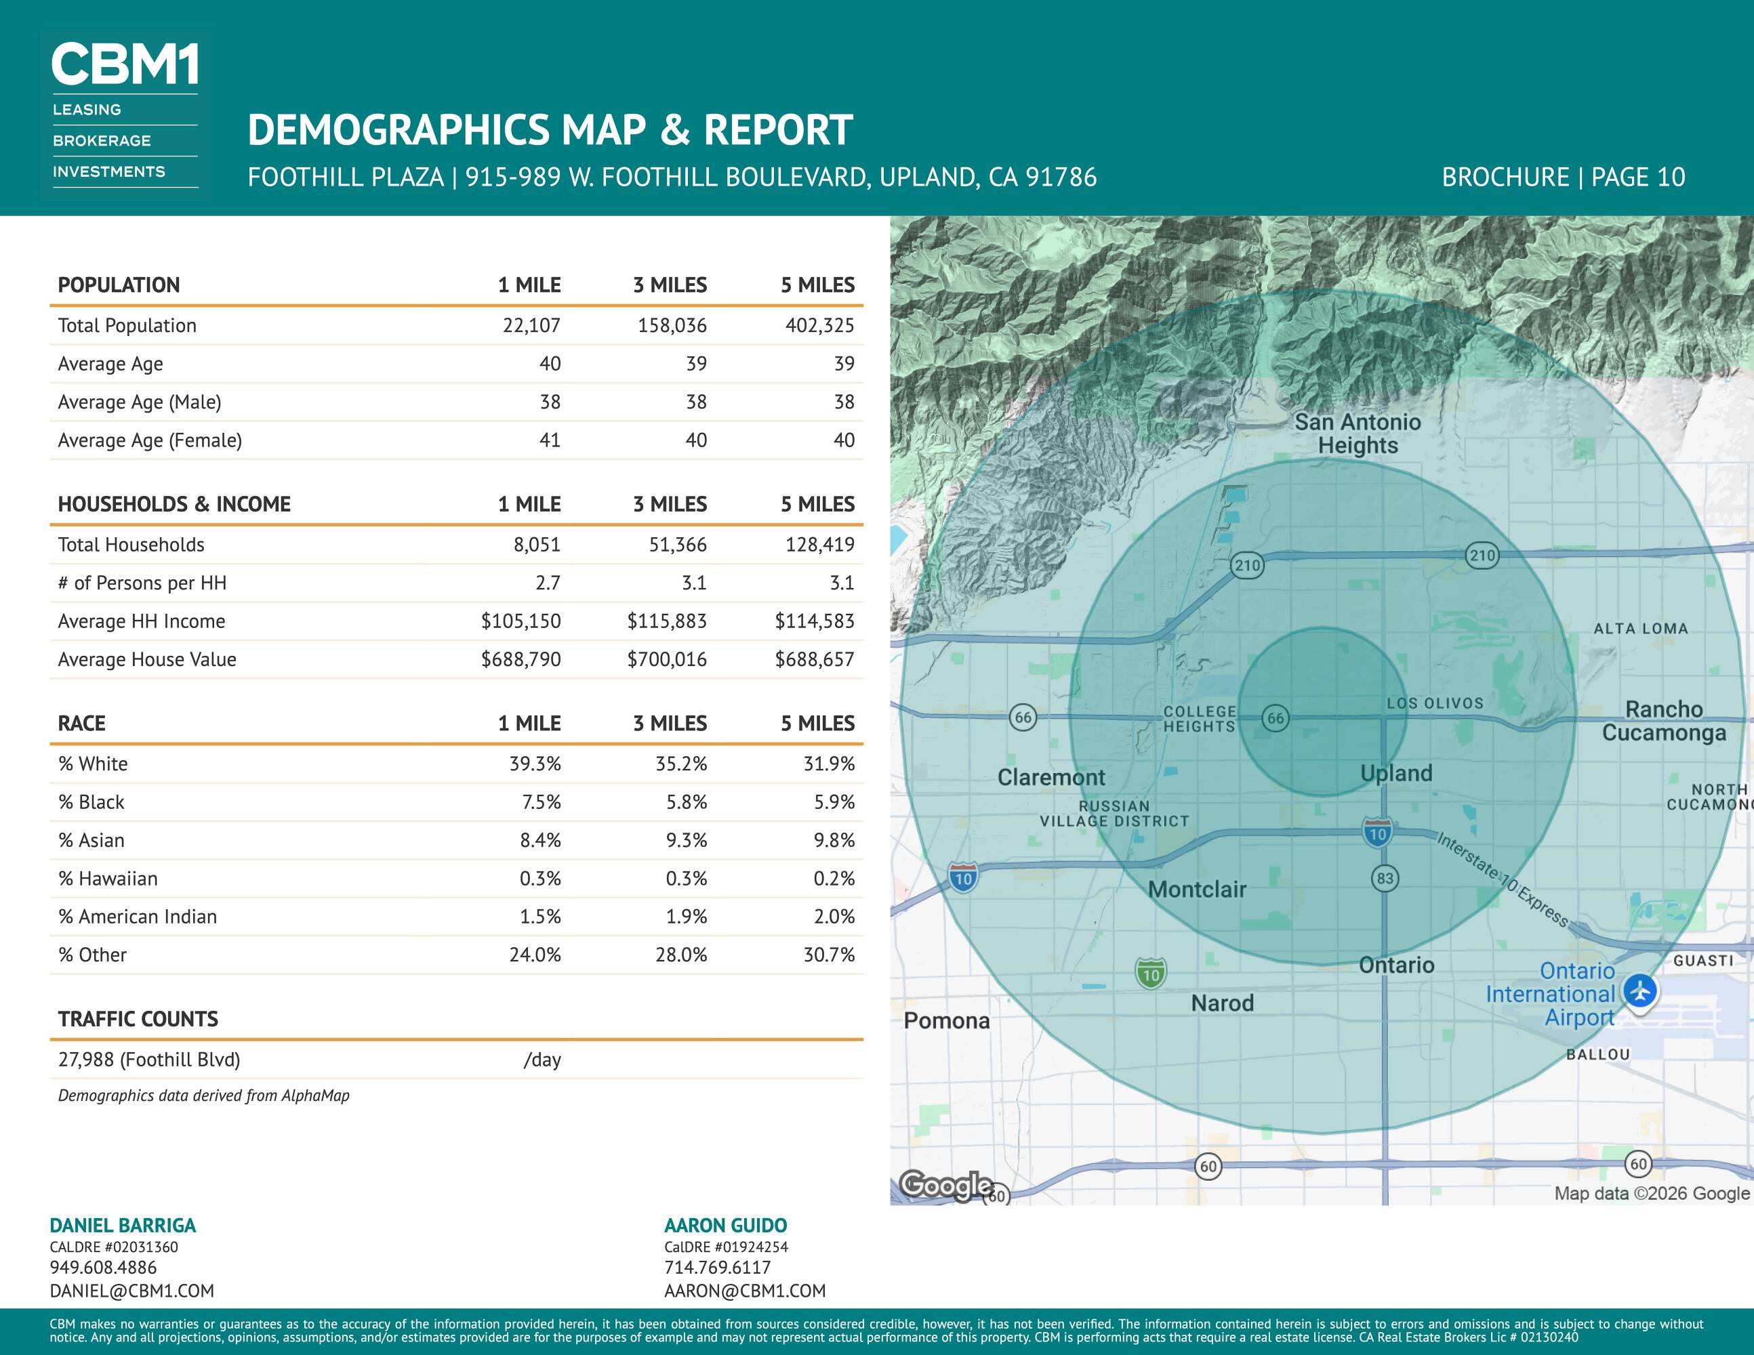Viewport: 1754px width, 1355px height.
Task: Click the AARON@CBM1.COM email address
Action: pos(744,1291)
